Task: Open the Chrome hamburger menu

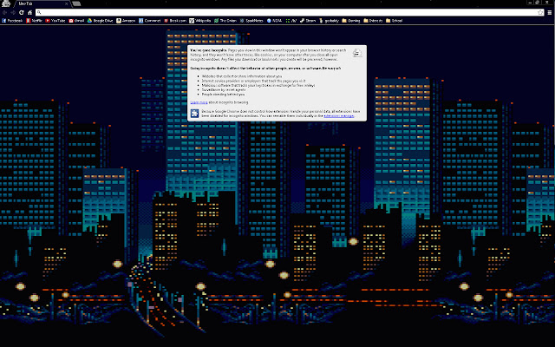Action: point(549,12)
